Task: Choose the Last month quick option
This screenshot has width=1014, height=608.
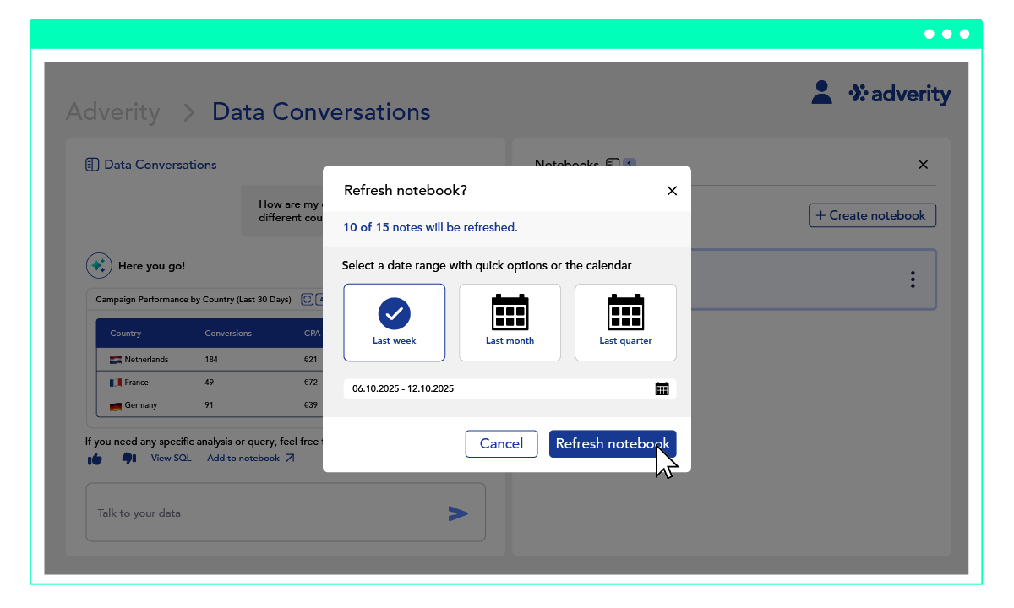Action: click(510, 322)
